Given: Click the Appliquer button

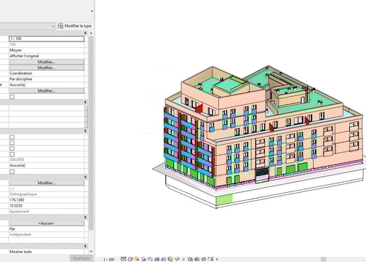Looking at the screenshot, I should 81,258.
